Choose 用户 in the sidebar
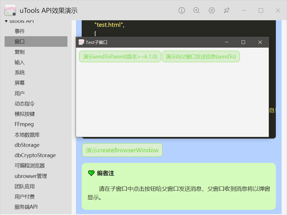The image size is (287, 215). tap(36, 94)
